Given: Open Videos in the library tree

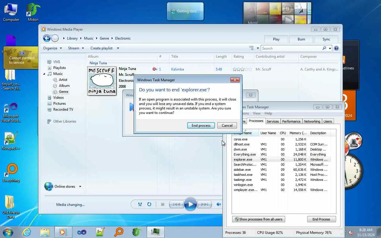Looking at the screenshot, I should pyautogui.click(x=58, y=98).
